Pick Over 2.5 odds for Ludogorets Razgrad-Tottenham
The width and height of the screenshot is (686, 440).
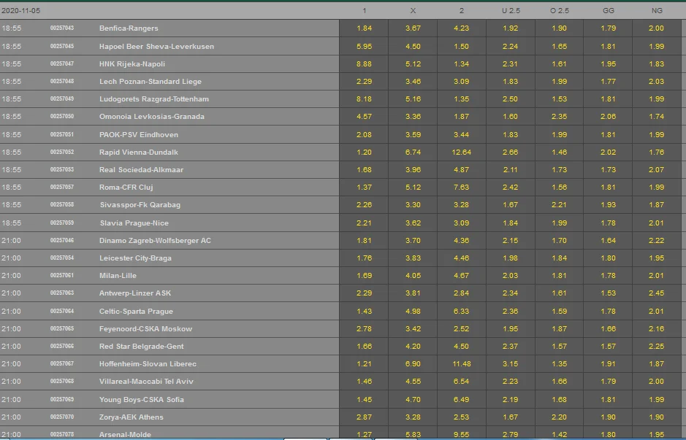tap(559, 99)
